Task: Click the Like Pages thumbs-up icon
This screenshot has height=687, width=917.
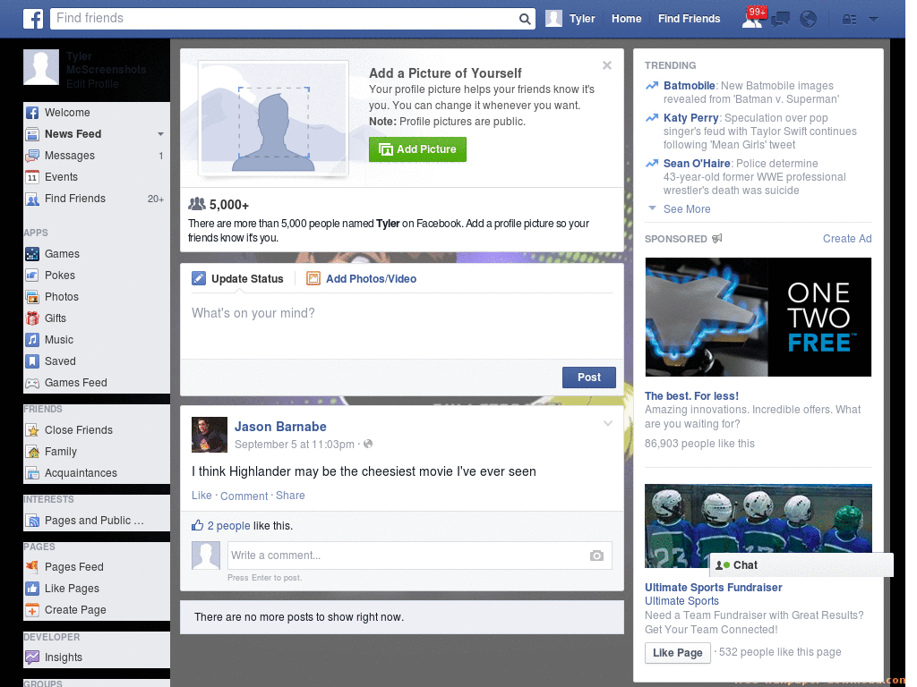Action: 32,589
